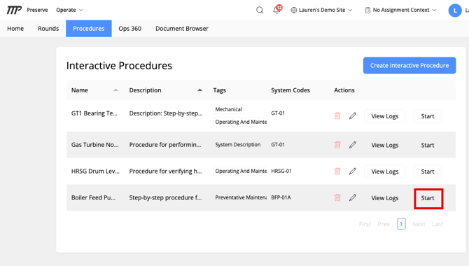The height and width of the screenshot is (266, 469).
Task: Click trash icon in Gas Turbine row
Action: click(x=337, y=145)
